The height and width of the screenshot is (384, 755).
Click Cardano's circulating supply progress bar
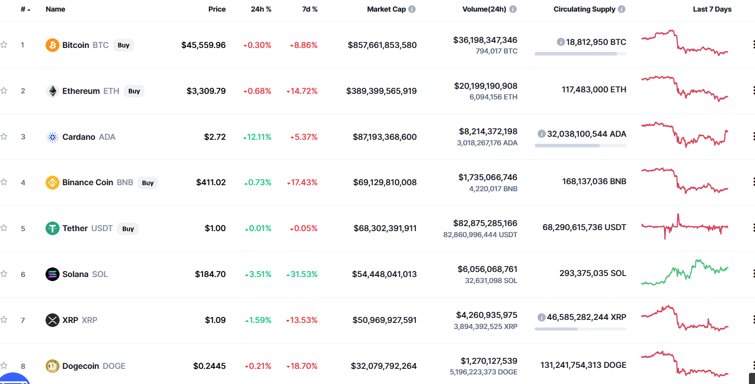pyautogui.click(x=580, y=145)
